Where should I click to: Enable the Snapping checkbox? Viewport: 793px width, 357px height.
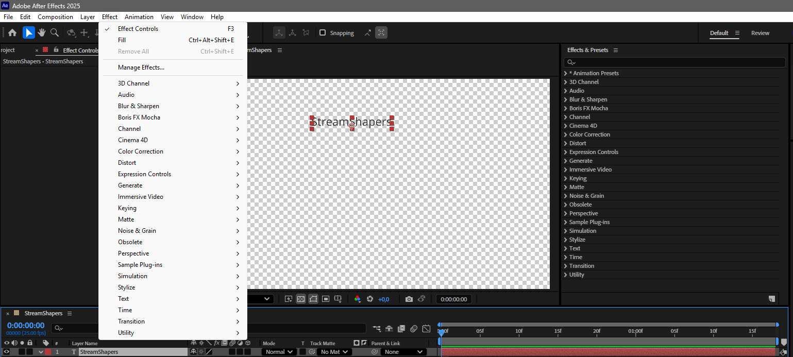click(x=323, y=33)
